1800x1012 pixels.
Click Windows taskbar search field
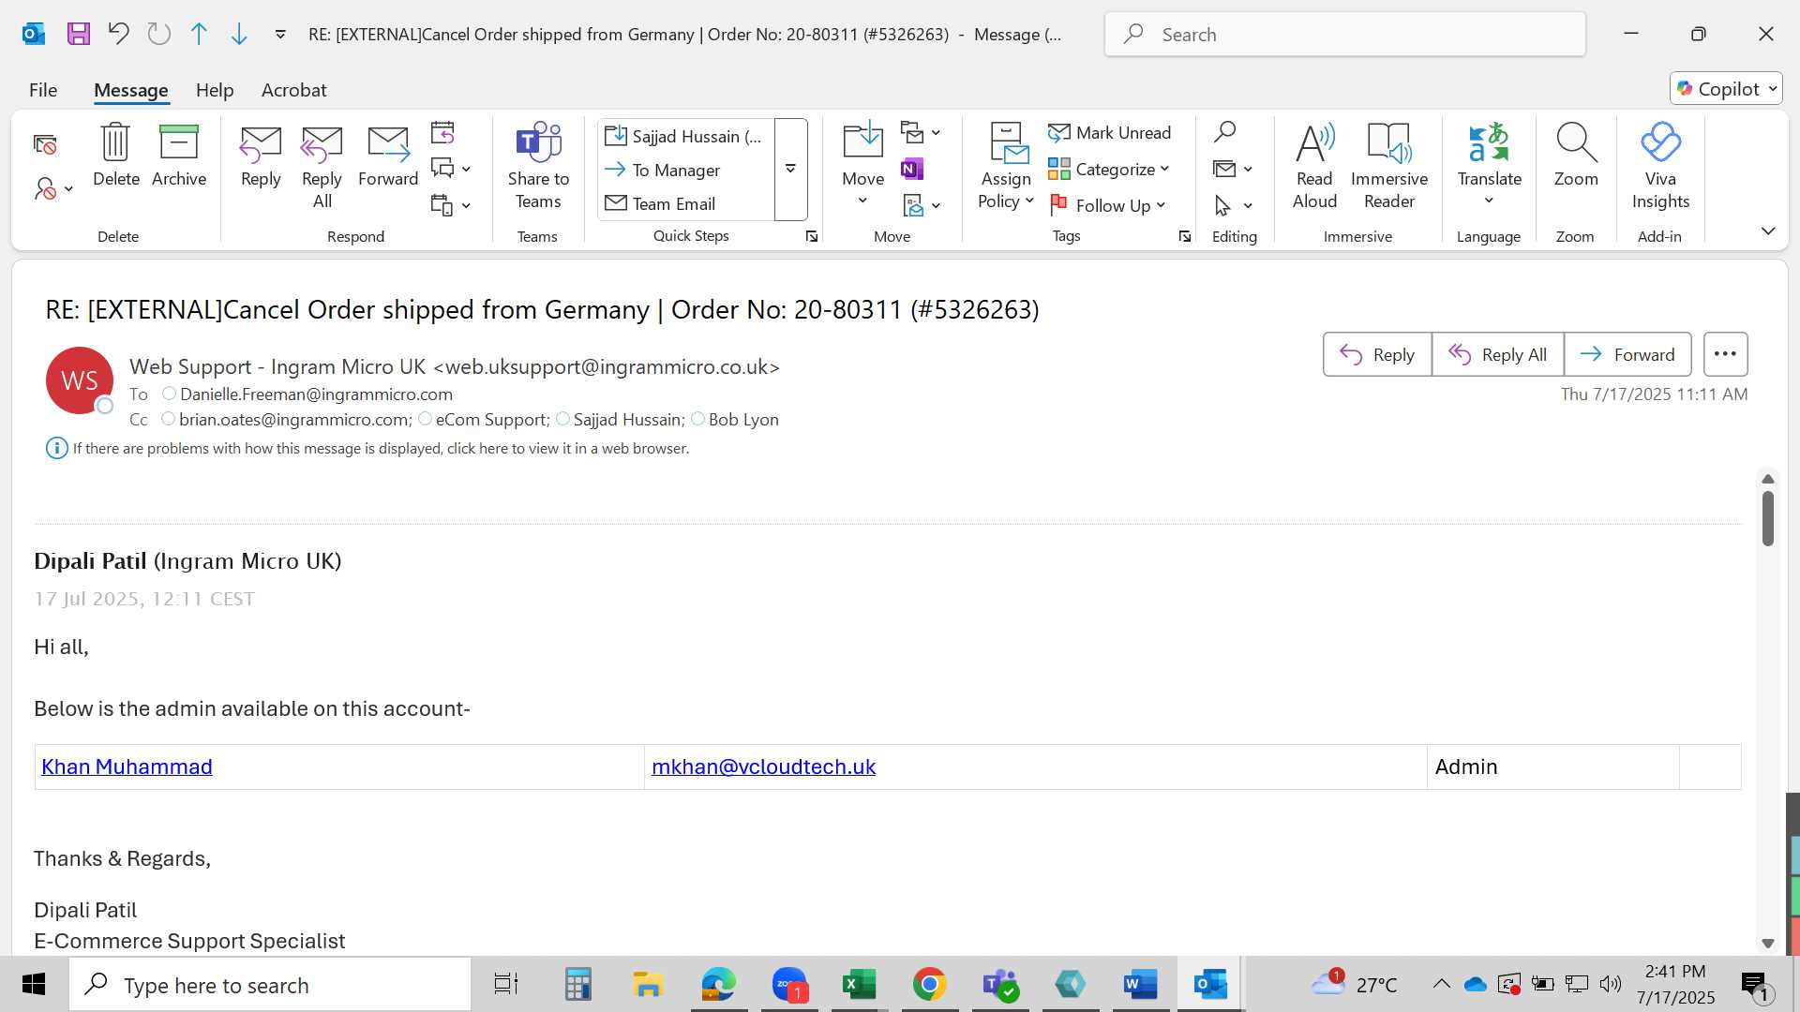click(x=270, y=985)
